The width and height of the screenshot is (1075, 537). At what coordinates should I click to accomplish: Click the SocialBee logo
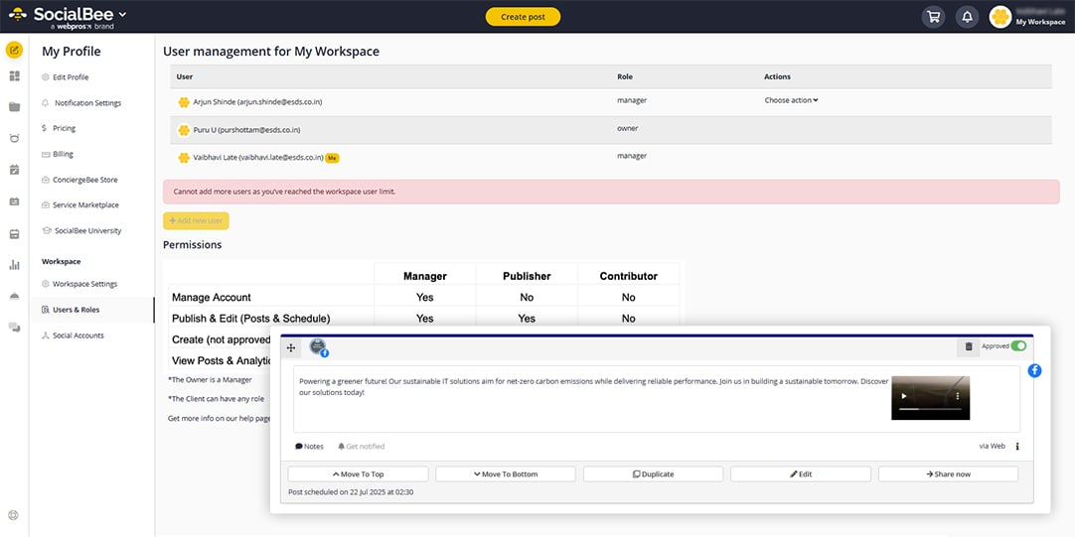(62, 17)
